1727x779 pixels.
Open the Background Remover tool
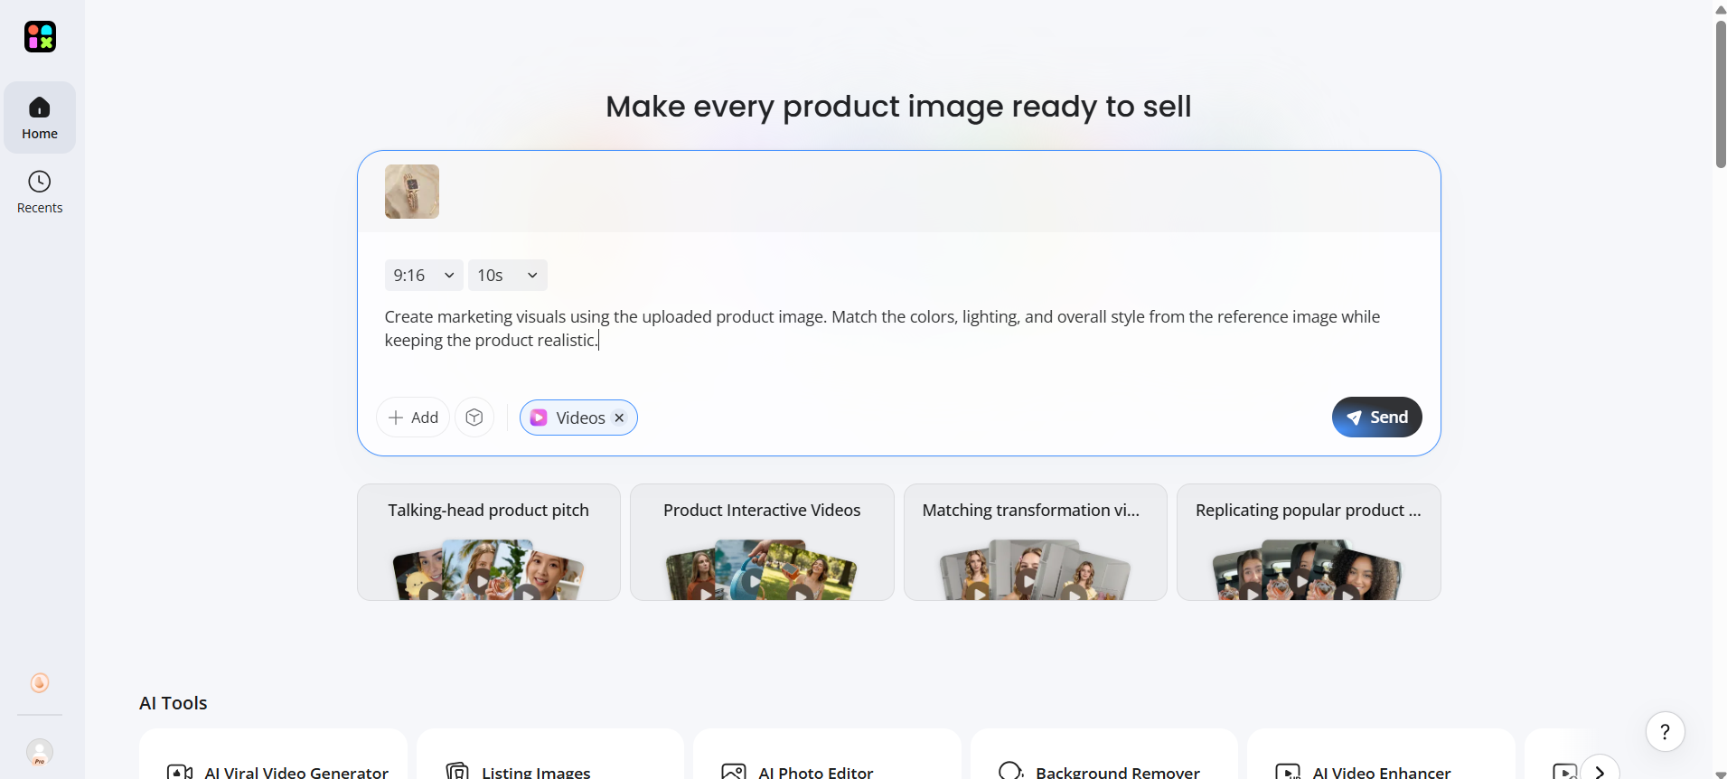[x=1104, y=756]
